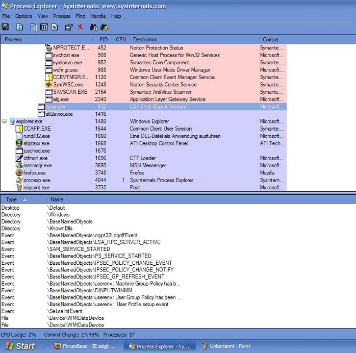Sort by the CPU column header
Screen dimensions: 356x353
[120, 39]
